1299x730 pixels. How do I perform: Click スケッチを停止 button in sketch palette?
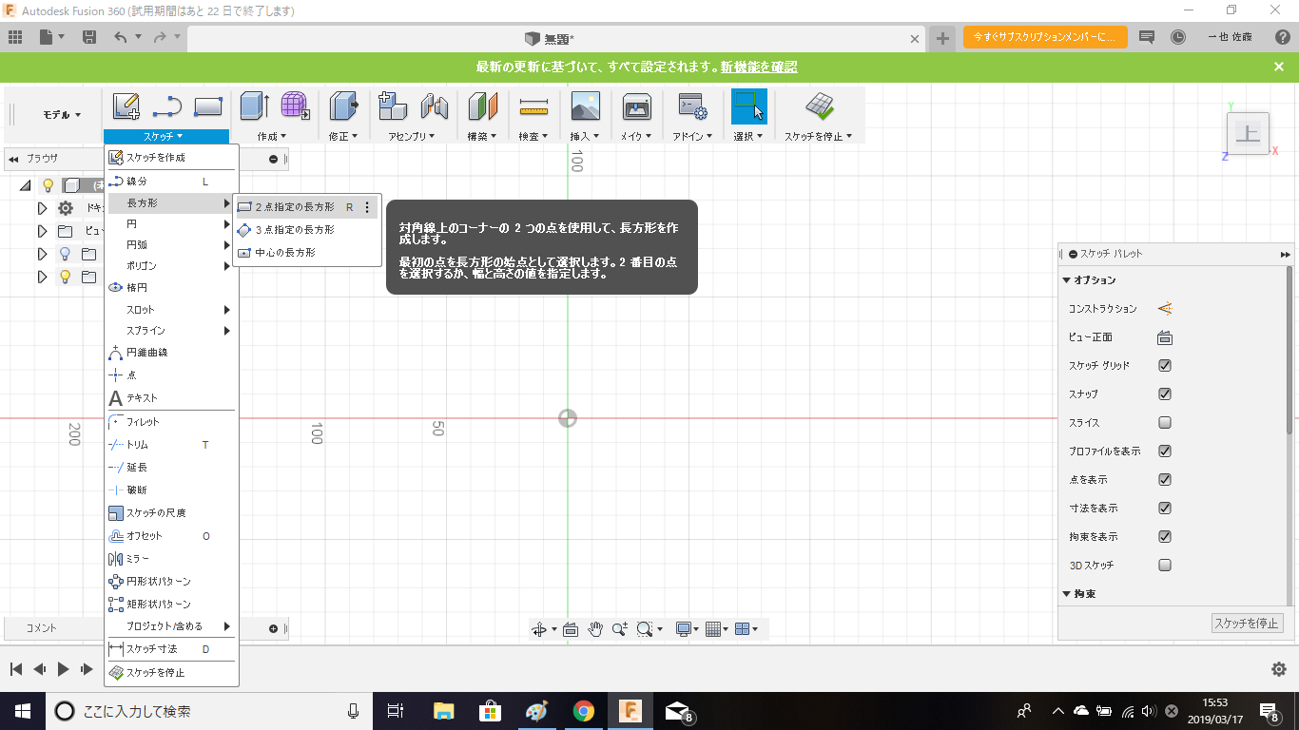point(1248,624)
